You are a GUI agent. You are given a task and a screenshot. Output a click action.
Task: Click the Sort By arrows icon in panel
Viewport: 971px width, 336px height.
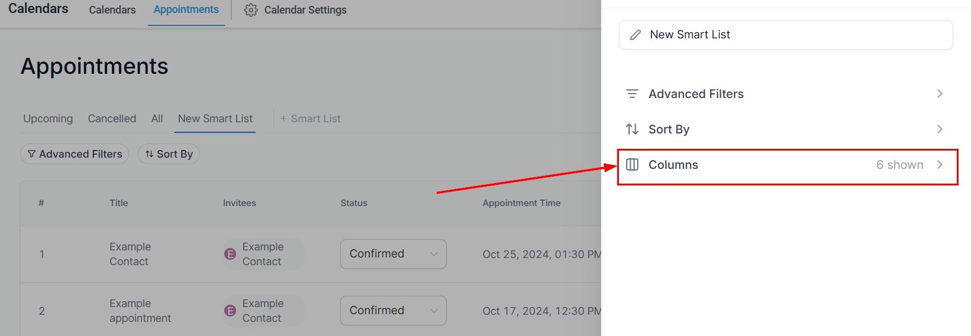coord(632,129)
